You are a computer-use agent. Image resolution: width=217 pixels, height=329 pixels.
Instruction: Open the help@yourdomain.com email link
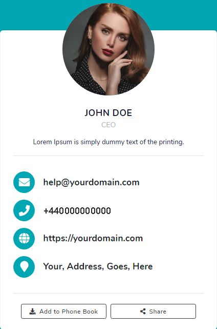(x=91, y=182)
